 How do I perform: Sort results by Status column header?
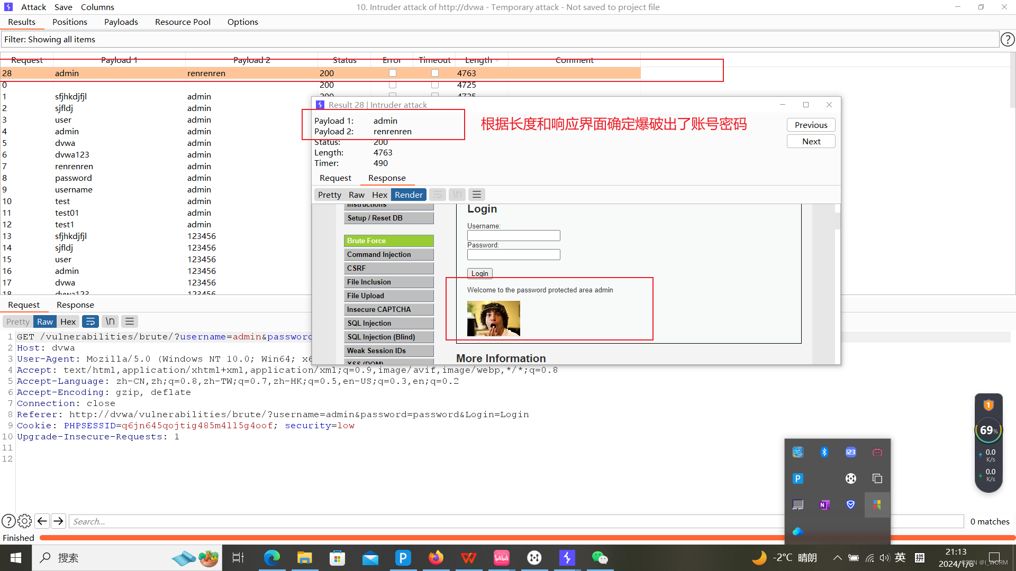[x=344, y=60]
